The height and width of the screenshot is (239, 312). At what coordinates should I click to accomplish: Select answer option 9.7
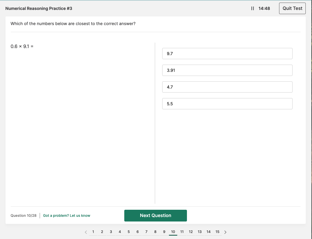(x=227, y=53)
